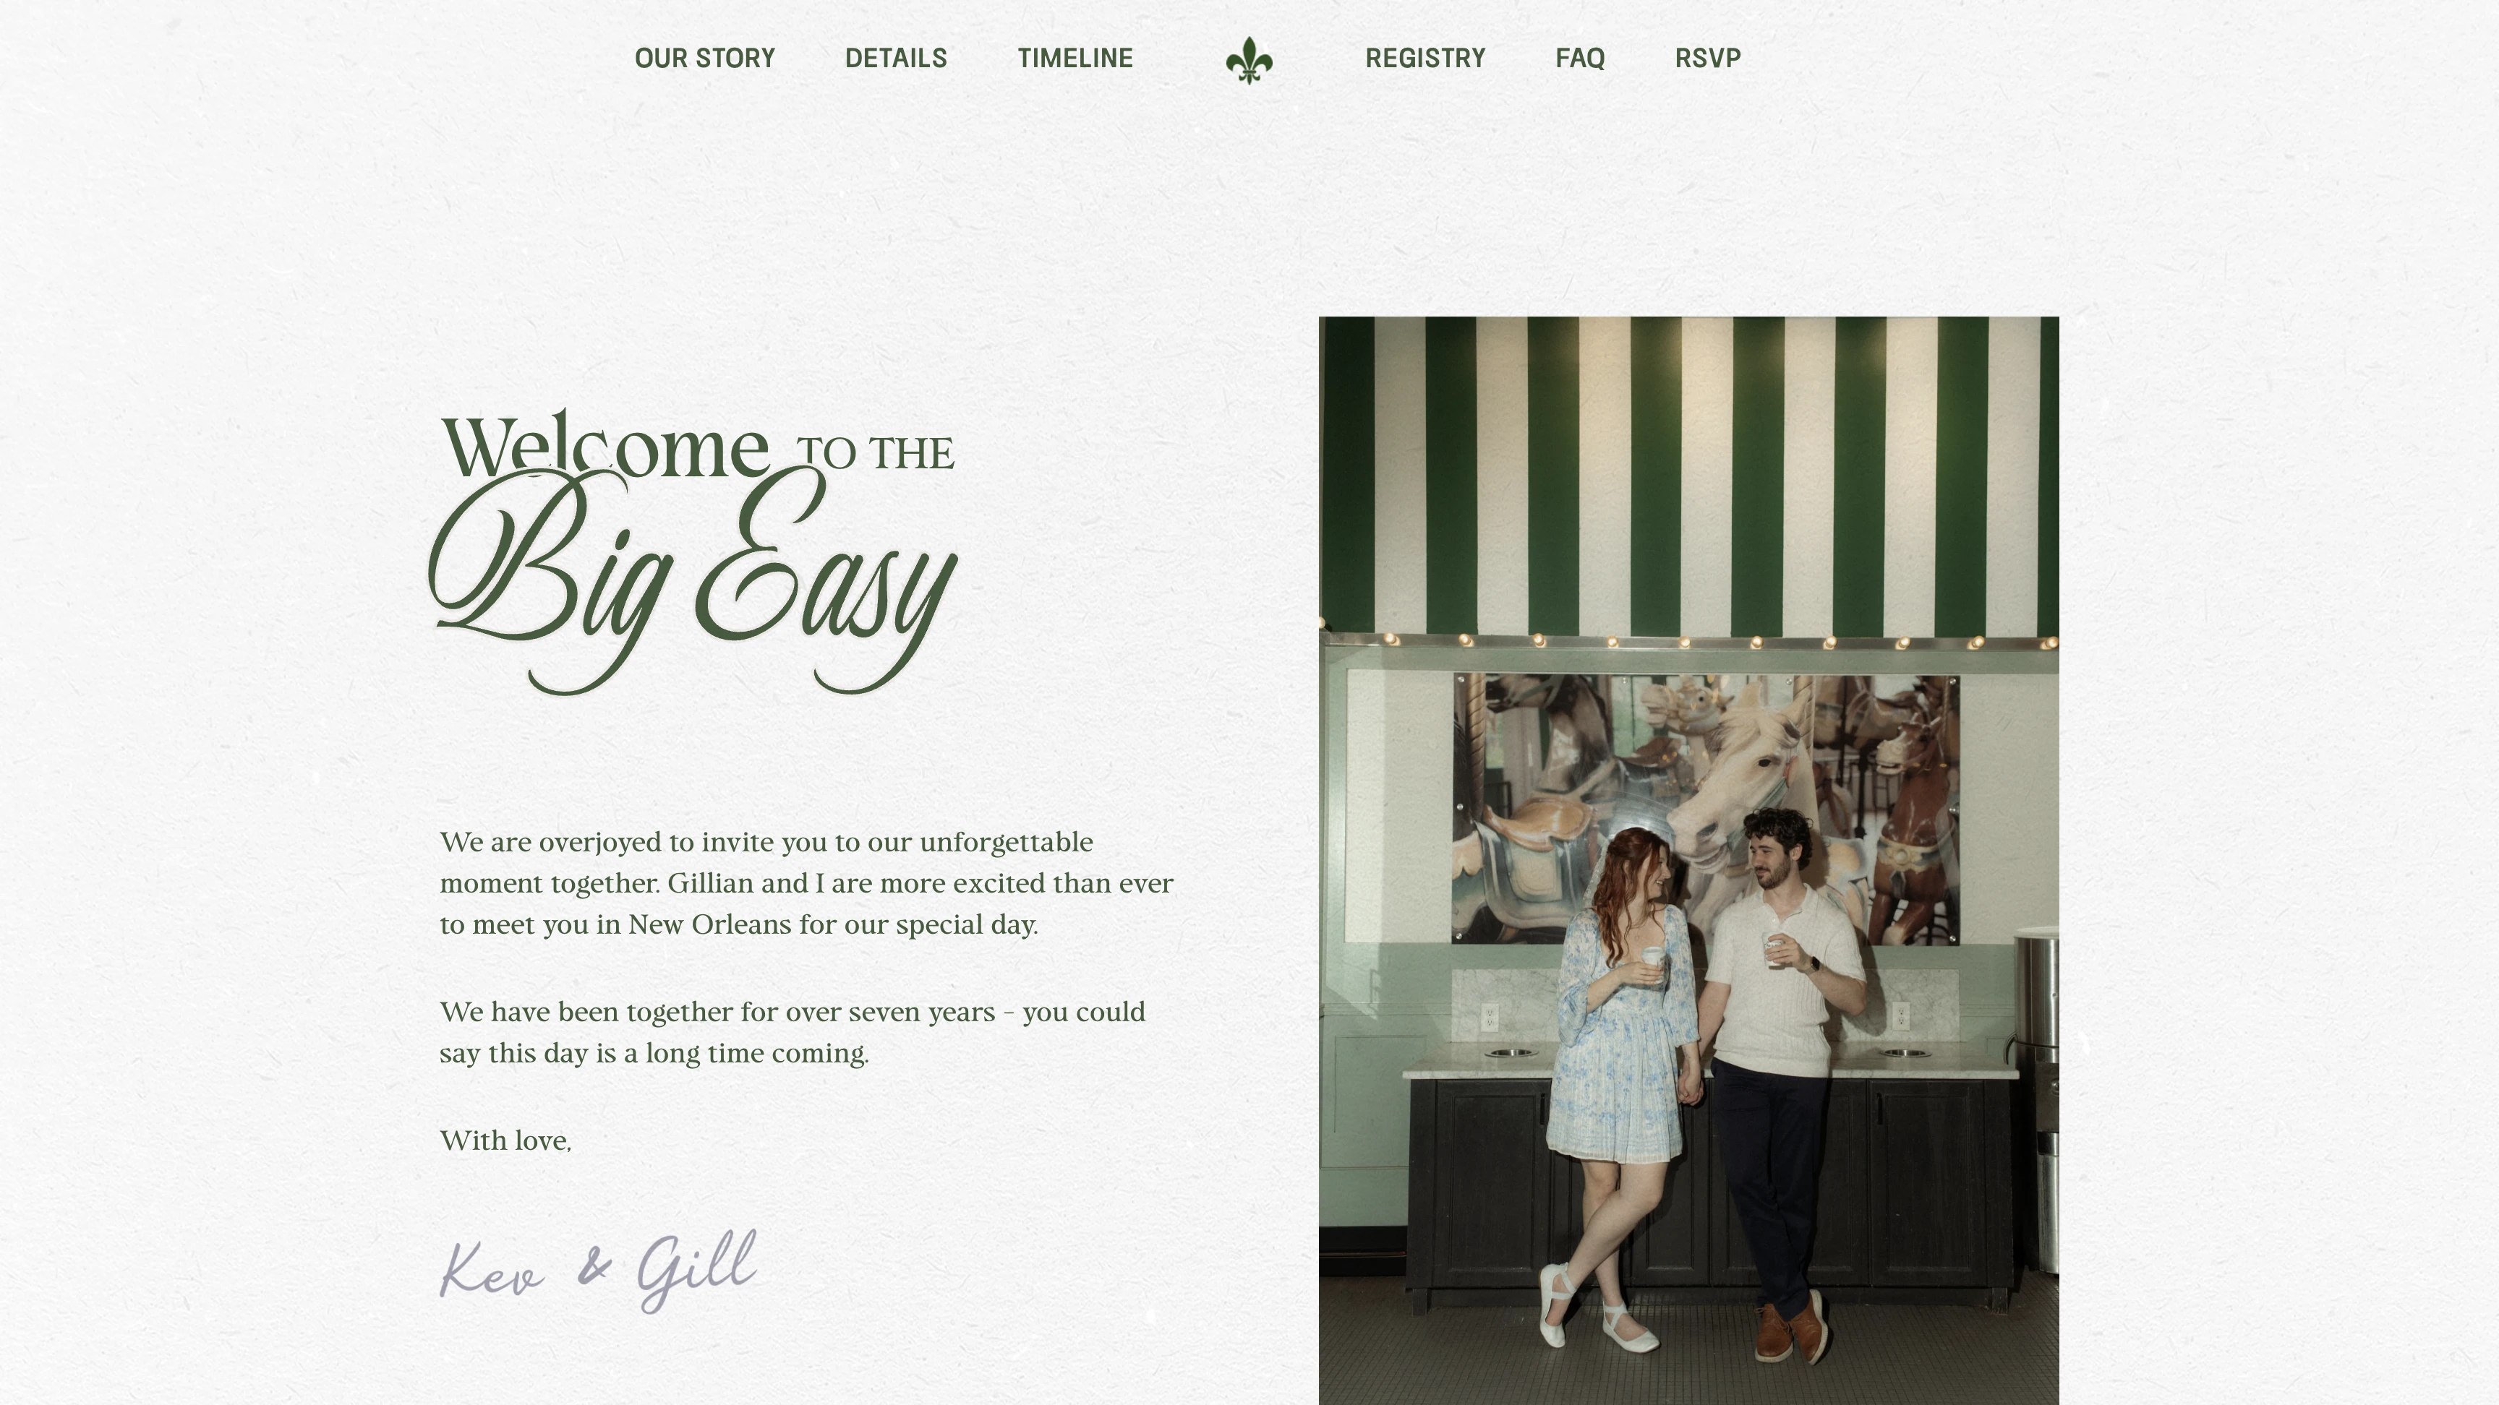Click the ampersand in the signature
The image size is (2499, 1405).
[x=594, y=1267]
